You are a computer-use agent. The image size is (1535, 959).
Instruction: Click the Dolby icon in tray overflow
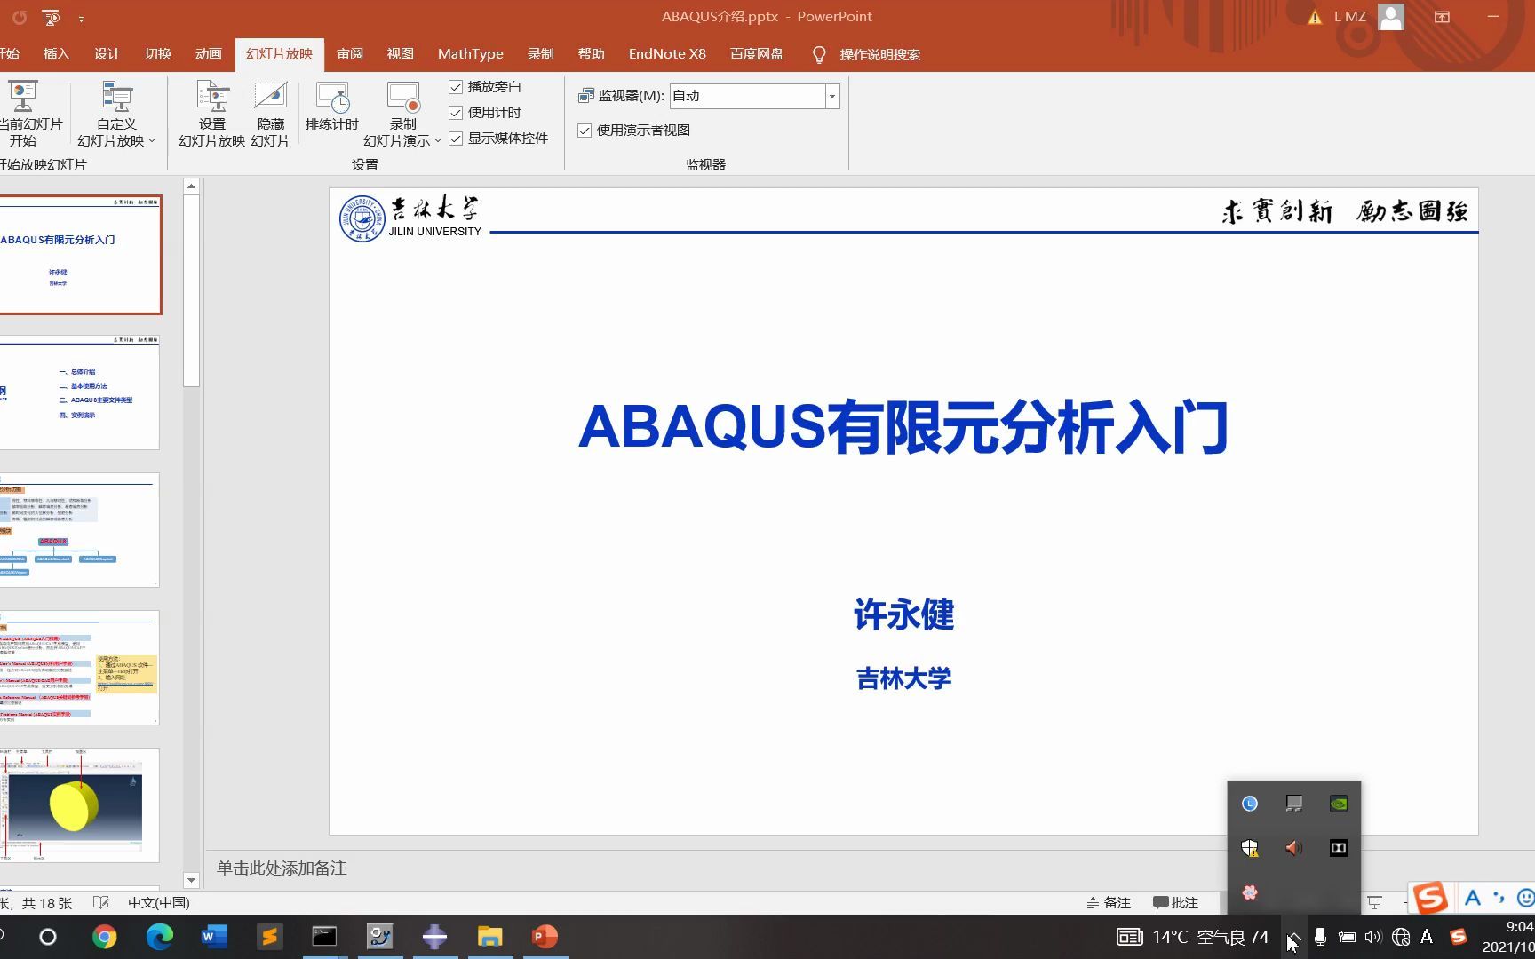click(1339, 848)
